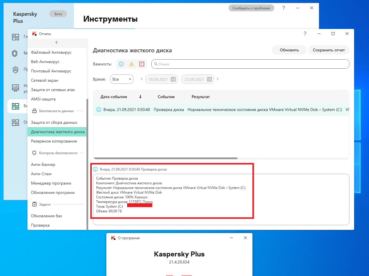Go to the next date range arrow
Screen dimensions: 369x276
pos(218,79)
